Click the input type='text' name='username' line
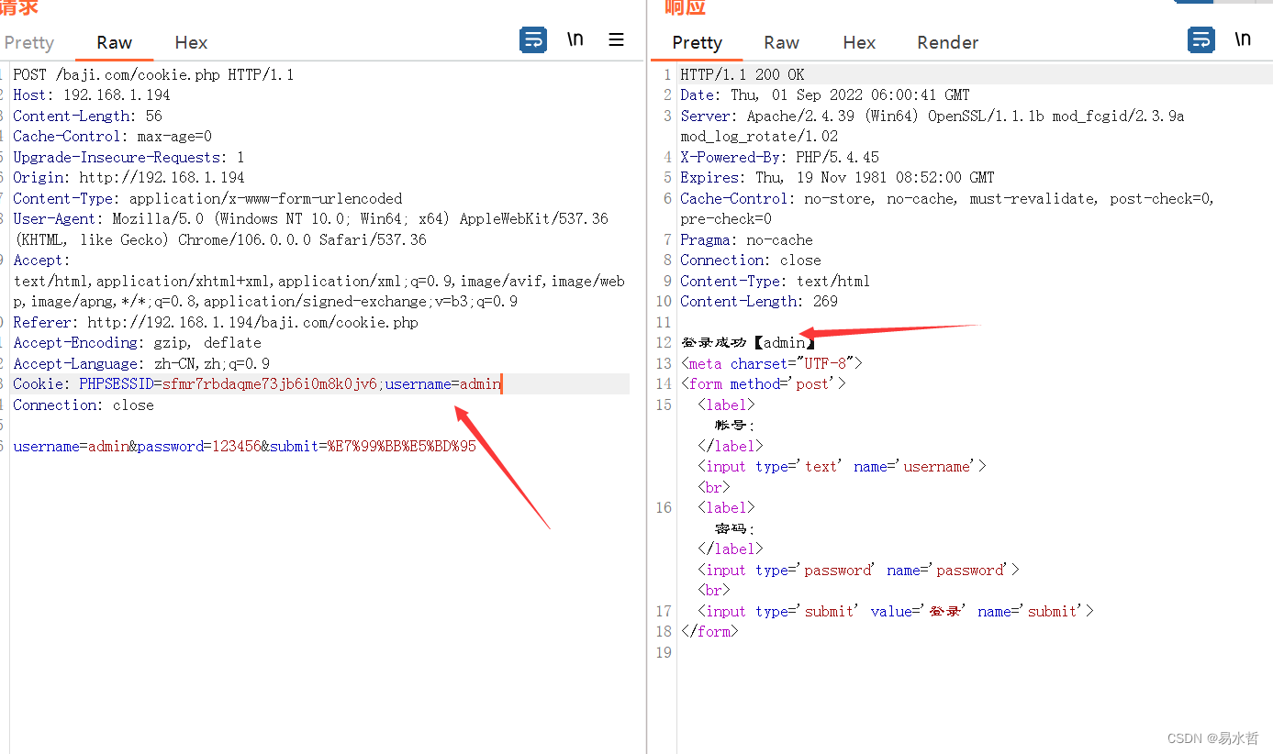The width and height of the screenshot is (1273, 754). [x=842, y=466]
